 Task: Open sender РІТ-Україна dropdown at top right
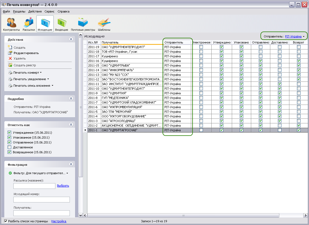pos(295,36)
